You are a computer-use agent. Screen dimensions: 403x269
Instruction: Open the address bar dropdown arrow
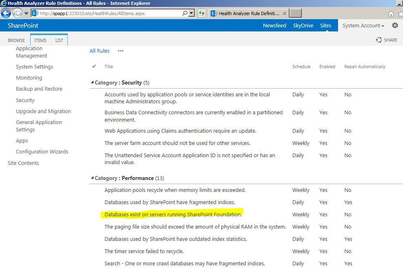[191, 13]
